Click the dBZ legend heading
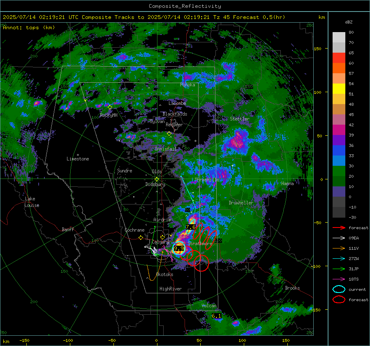The height and width of the screenshot is (346, 370). click(x=349, y=22)
